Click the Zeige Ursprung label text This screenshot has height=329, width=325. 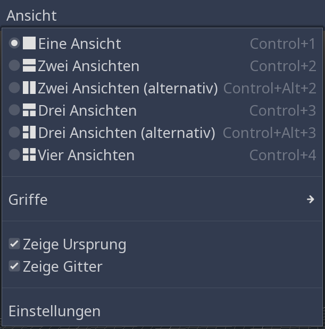pyautogui.click(x=74, y=245)
